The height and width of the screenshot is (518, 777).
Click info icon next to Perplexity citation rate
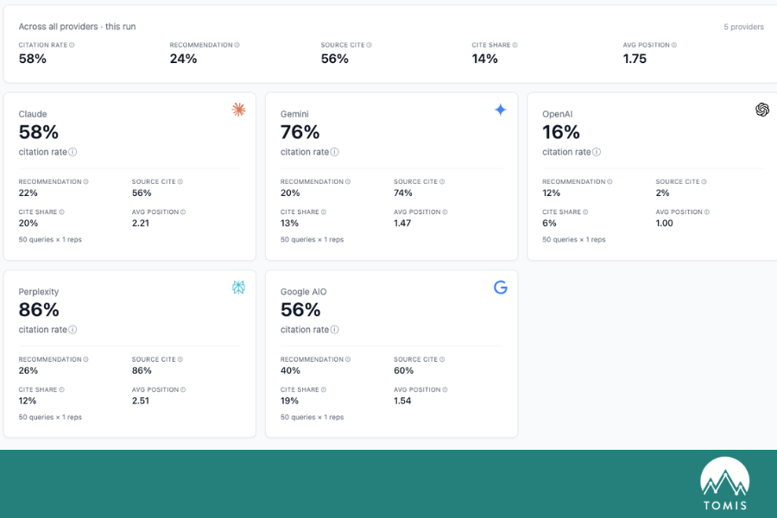[73, 330]
